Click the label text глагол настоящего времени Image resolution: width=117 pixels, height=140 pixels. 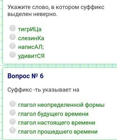click(57, 123)
